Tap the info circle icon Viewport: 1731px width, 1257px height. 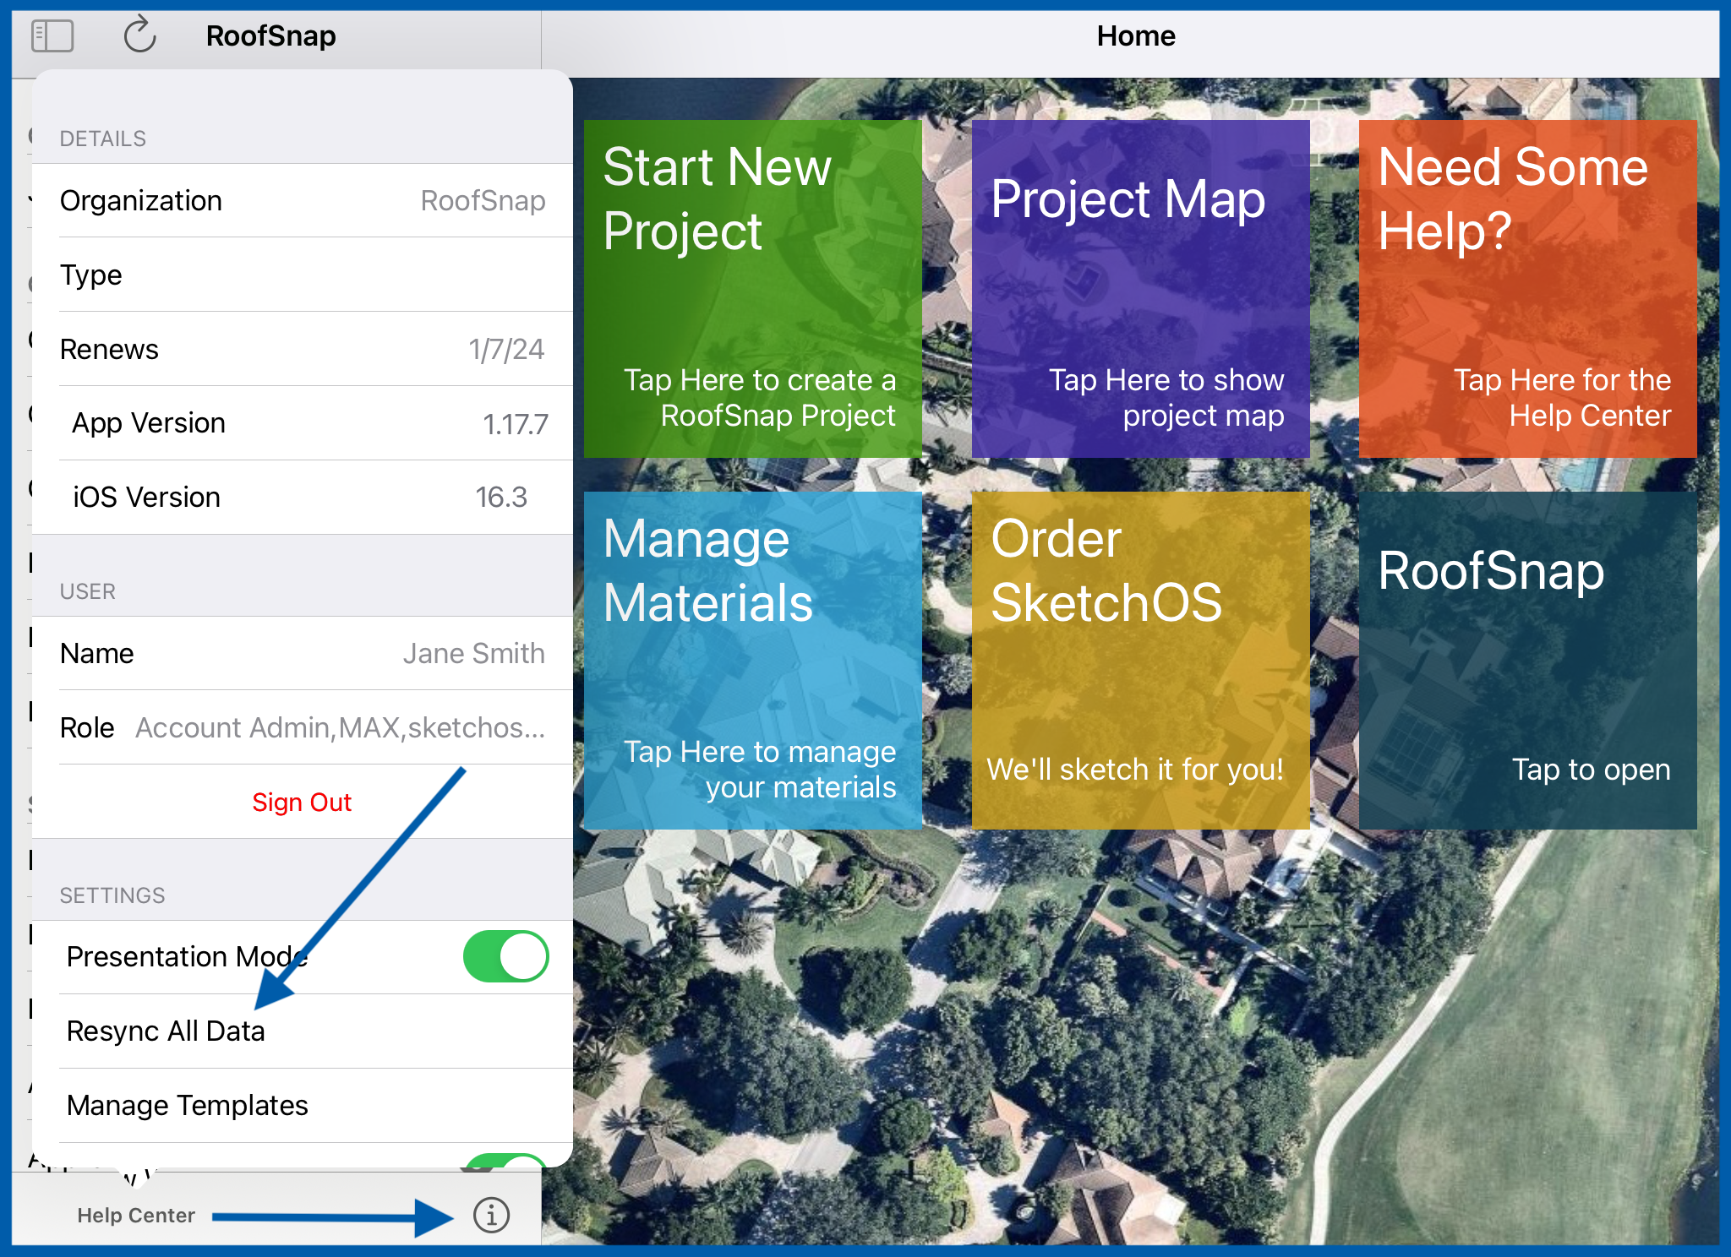coord(491,1216)
